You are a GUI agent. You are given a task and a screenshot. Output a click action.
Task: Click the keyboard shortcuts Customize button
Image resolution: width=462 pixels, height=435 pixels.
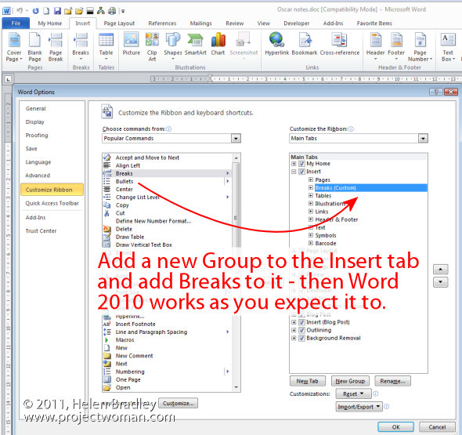(178, 403)
